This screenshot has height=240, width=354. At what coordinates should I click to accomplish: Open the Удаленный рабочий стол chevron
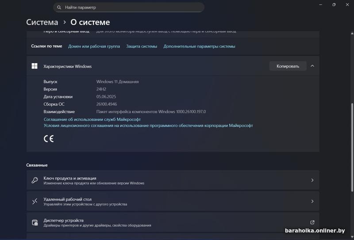point(312,202)
